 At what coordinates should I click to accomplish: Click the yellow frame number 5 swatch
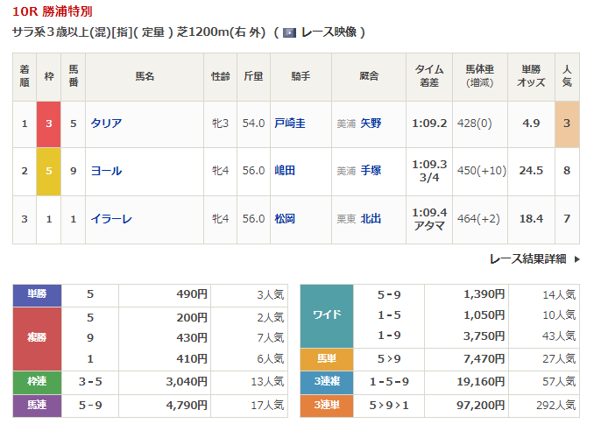coord(48,171)
